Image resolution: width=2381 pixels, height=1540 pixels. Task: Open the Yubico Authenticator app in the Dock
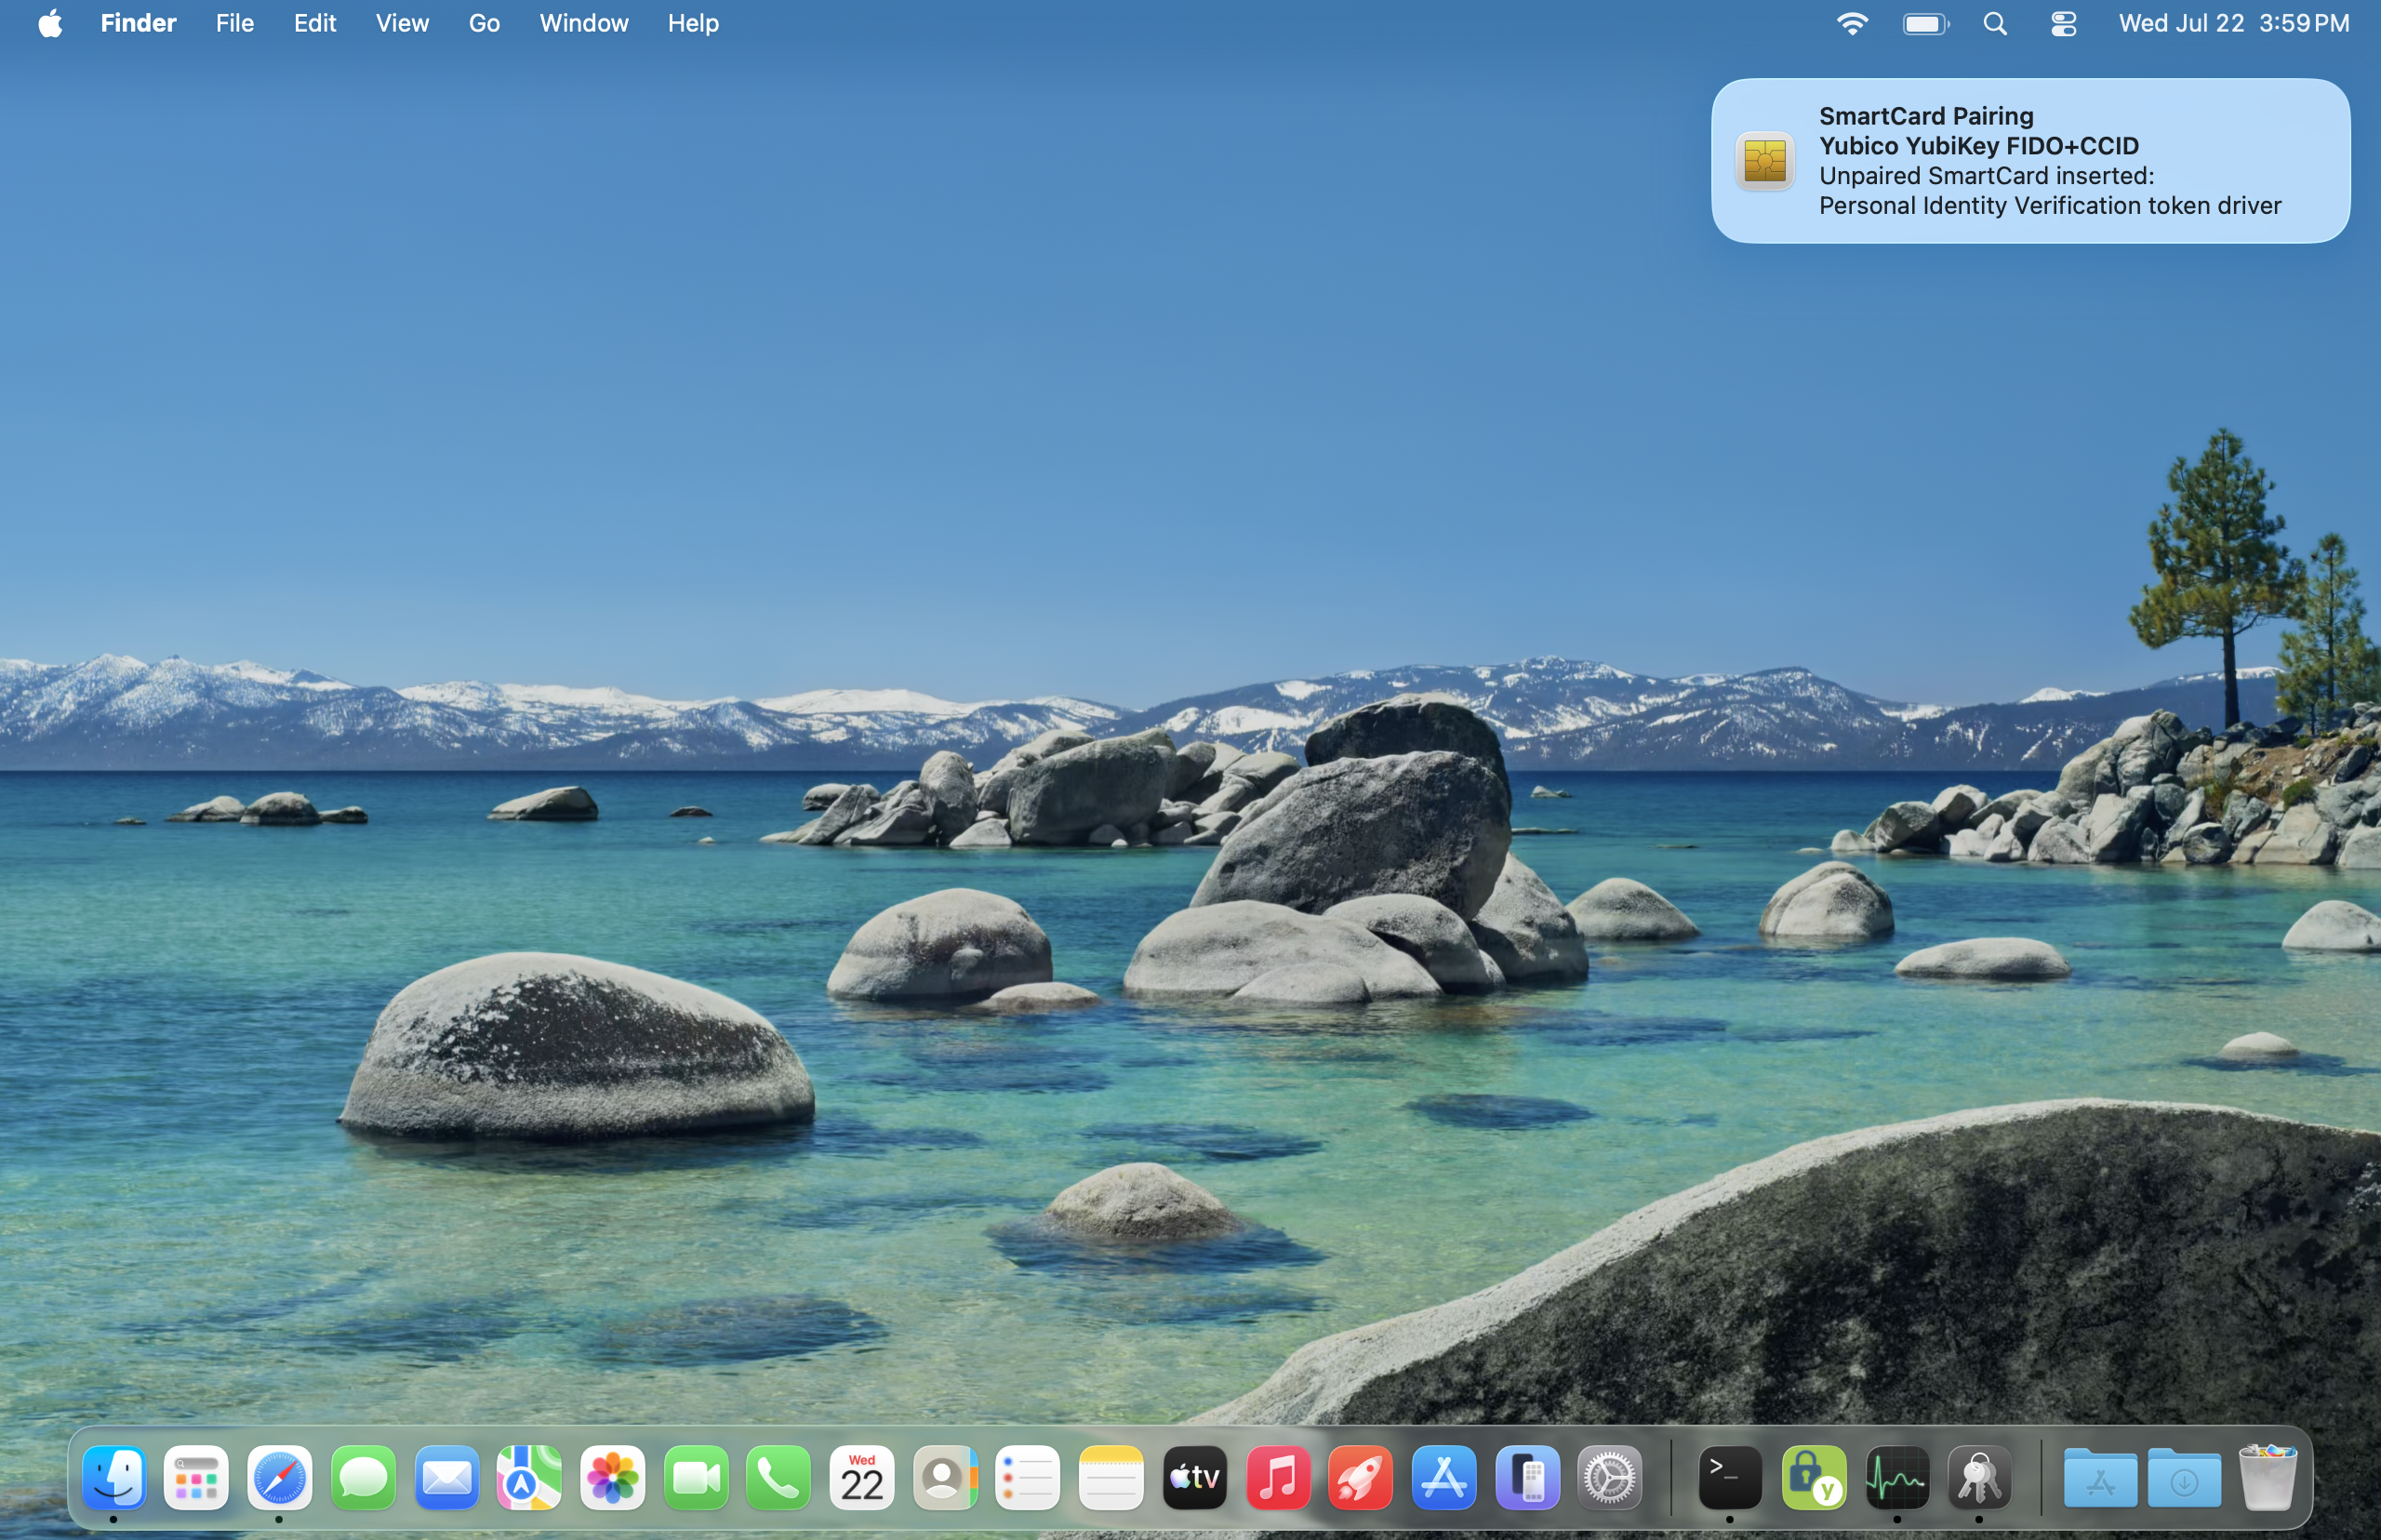(1814, 1477)
